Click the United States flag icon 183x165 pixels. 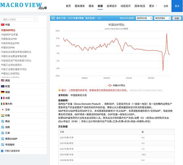(3, 80)
